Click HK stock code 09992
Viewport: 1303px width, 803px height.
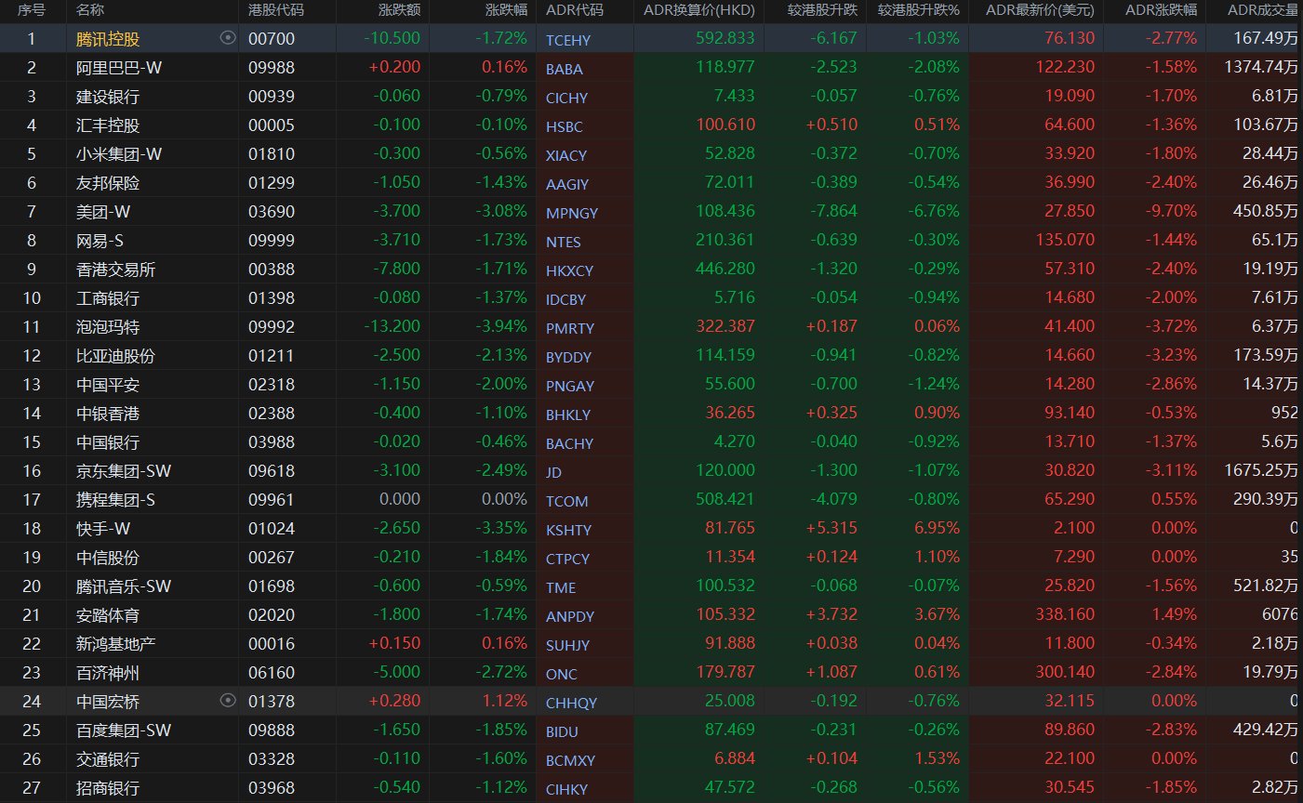pos(272,327)
